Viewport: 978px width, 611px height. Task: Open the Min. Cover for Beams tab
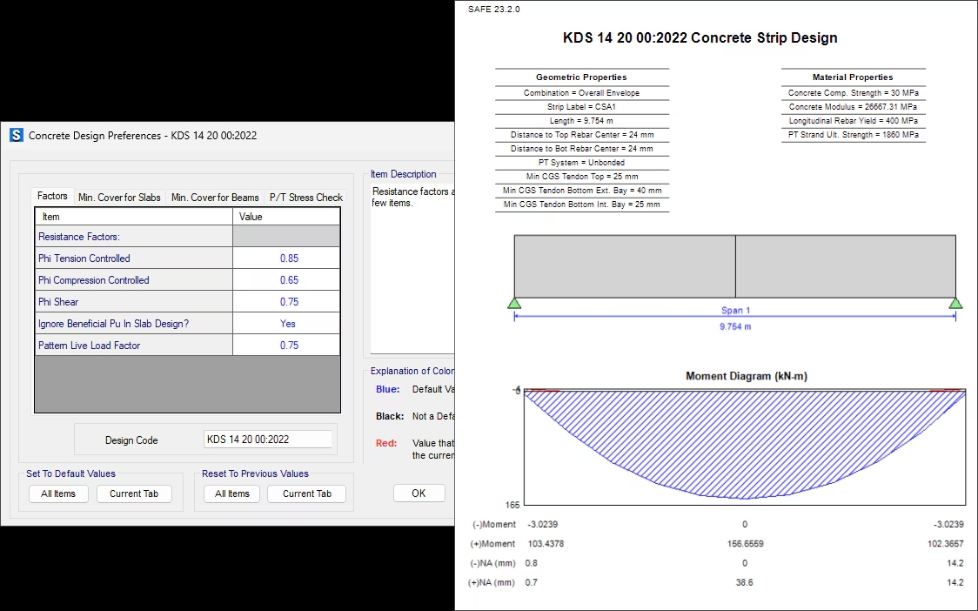point(215,198)
